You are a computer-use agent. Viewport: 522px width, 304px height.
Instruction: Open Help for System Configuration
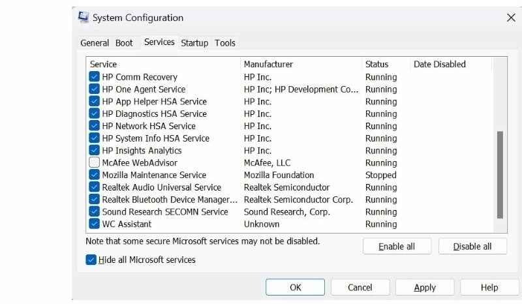point(489,287)
